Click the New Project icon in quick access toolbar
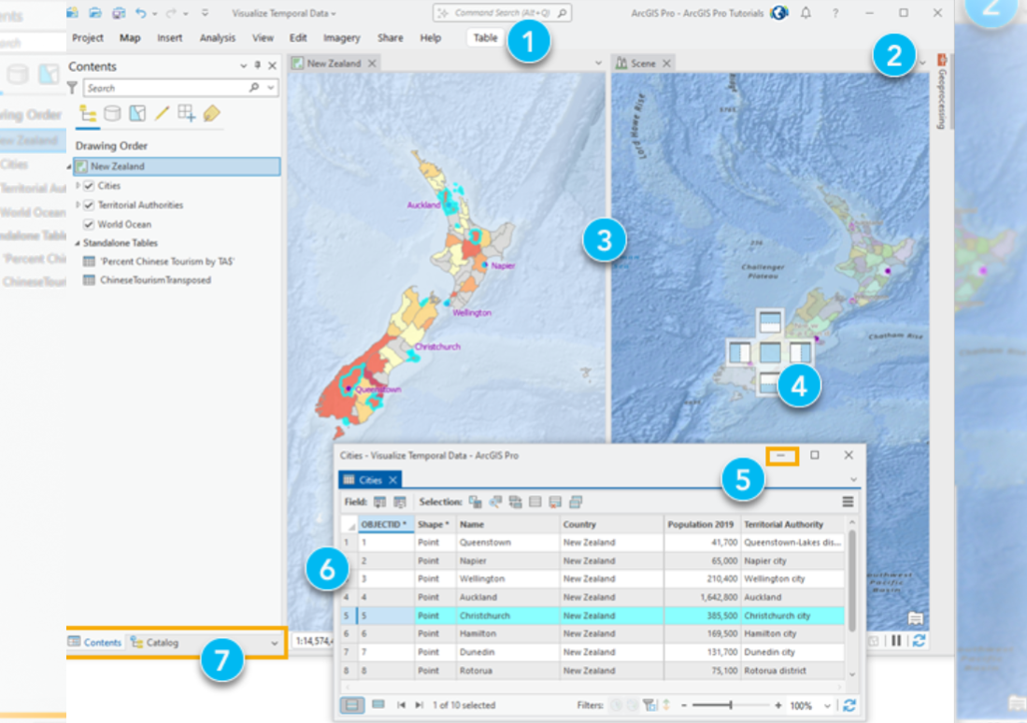Viewport: 1027px width, 723px height. click(x=73, y=12)
